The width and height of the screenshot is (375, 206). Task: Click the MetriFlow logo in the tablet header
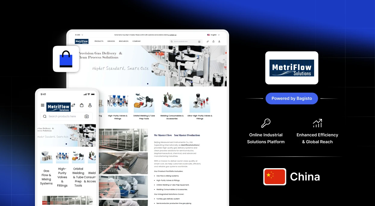pyautogui.click(x=82, y=41)
